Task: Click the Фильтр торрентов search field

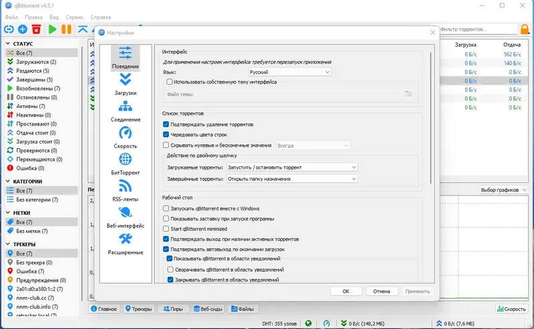Action: point(478,29)
